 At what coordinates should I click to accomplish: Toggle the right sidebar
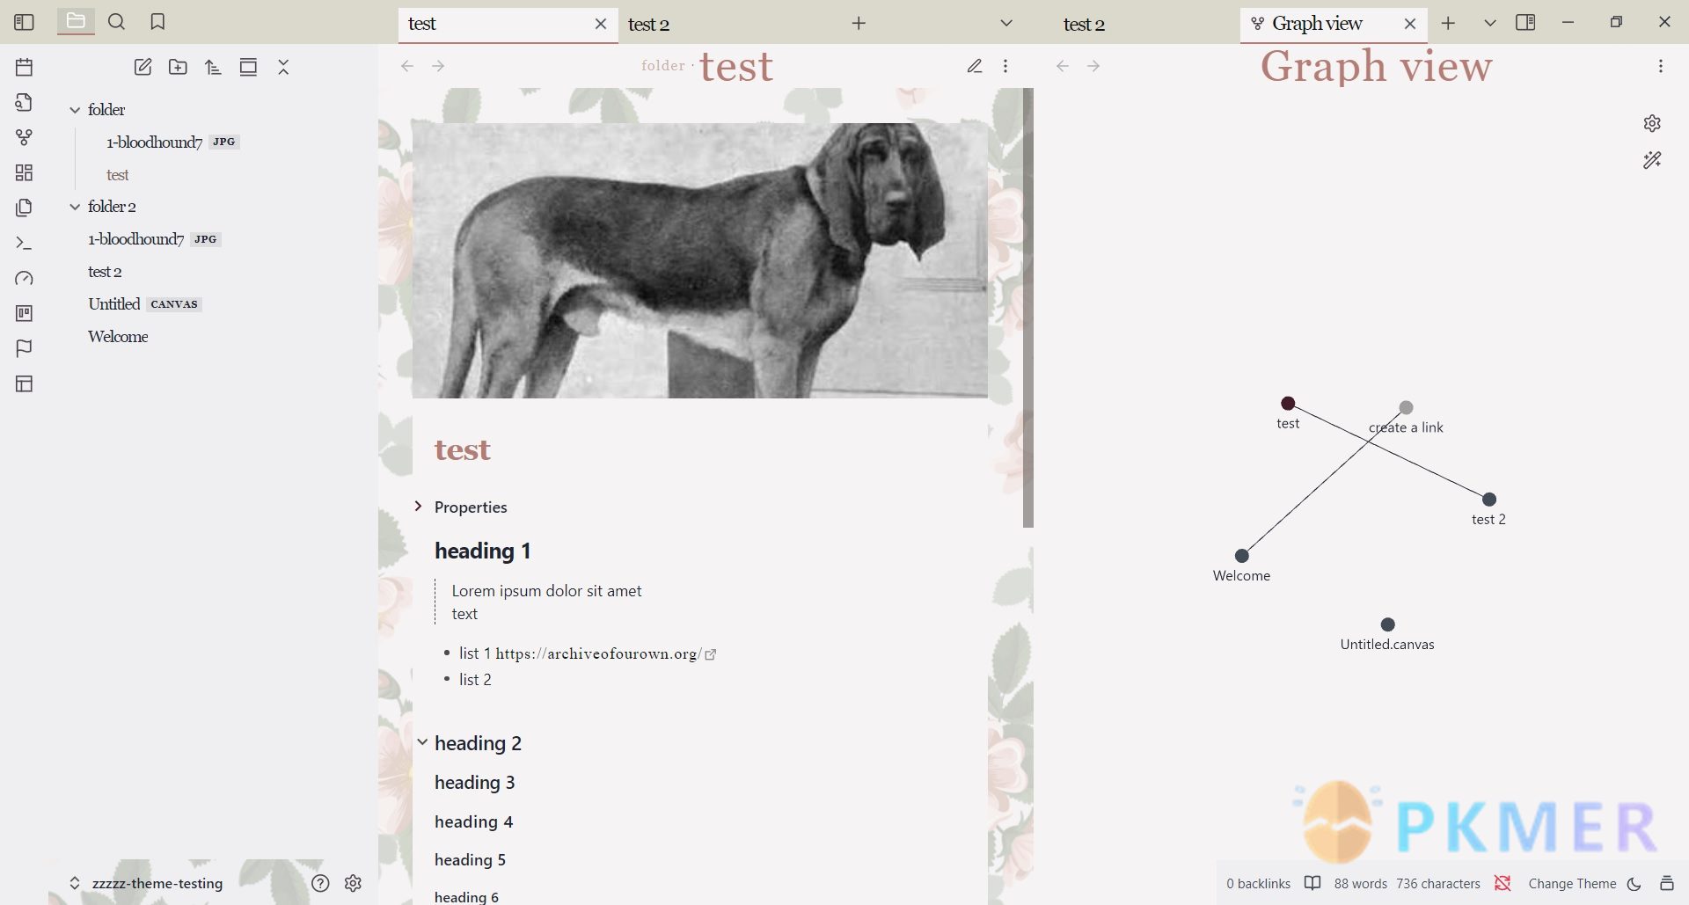(1525, 23)
